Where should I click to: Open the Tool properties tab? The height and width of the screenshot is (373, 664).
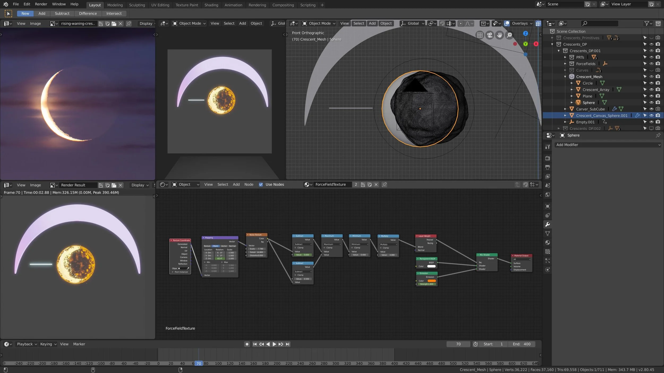(x=547, y=147)
